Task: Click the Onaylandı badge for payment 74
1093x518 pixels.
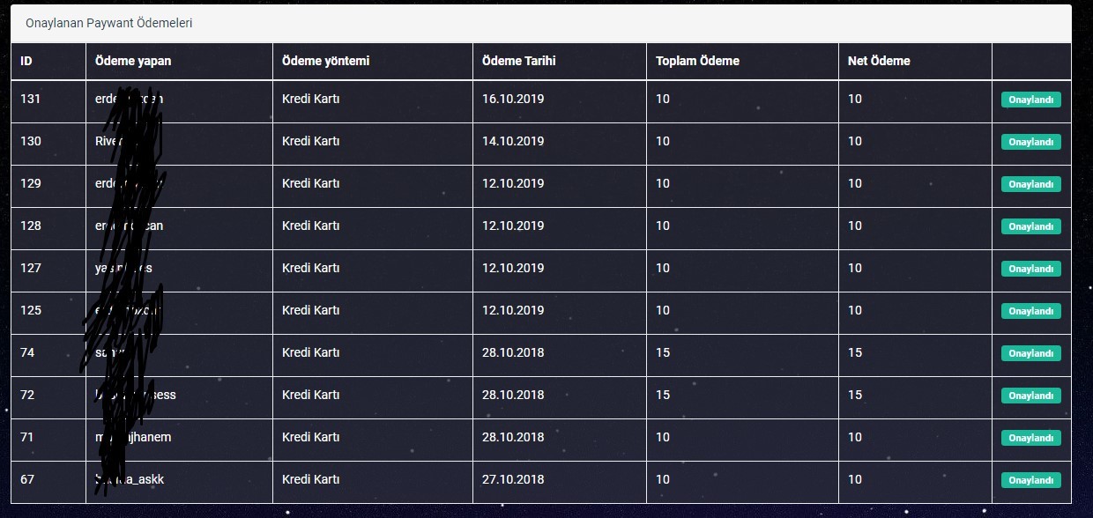Action: click(1030, 353)
